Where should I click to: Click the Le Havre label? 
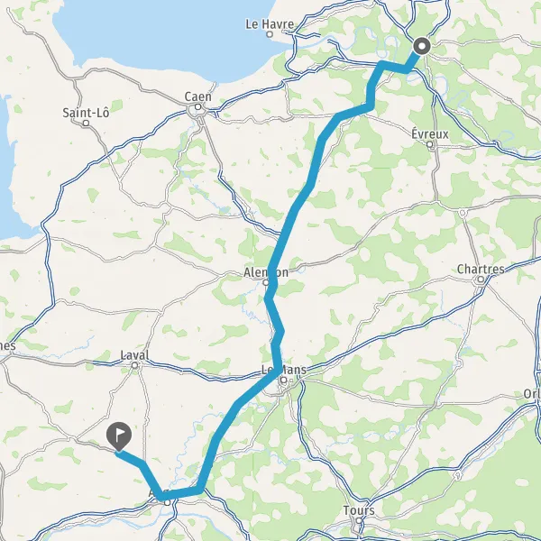point(270,24)
